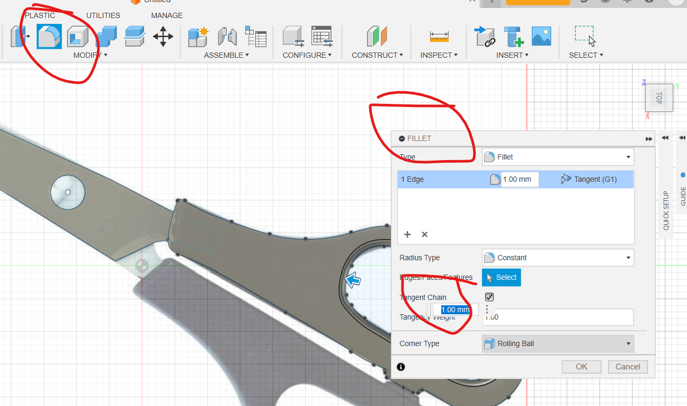Click the blue arrow radius manipulator on model
The height and width of the screenshot is (406, 687).
click(x=353, y=280)
